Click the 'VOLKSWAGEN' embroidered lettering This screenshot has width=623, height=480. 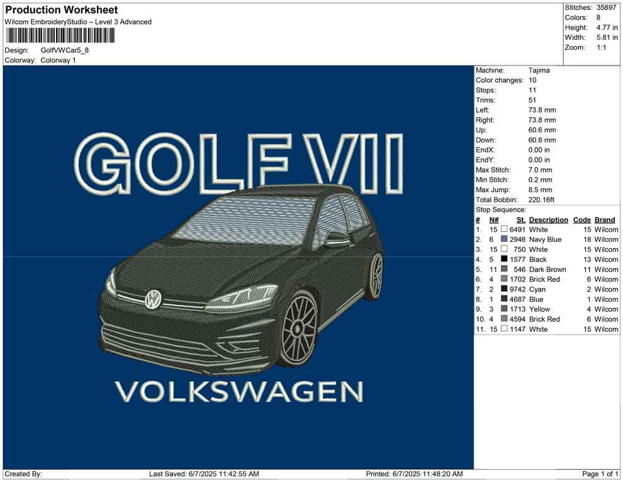pyautogui.click(x=239, y=391)
